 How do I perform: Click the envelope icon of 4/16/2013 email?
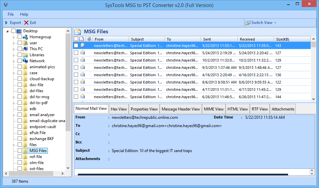[82, 75]
